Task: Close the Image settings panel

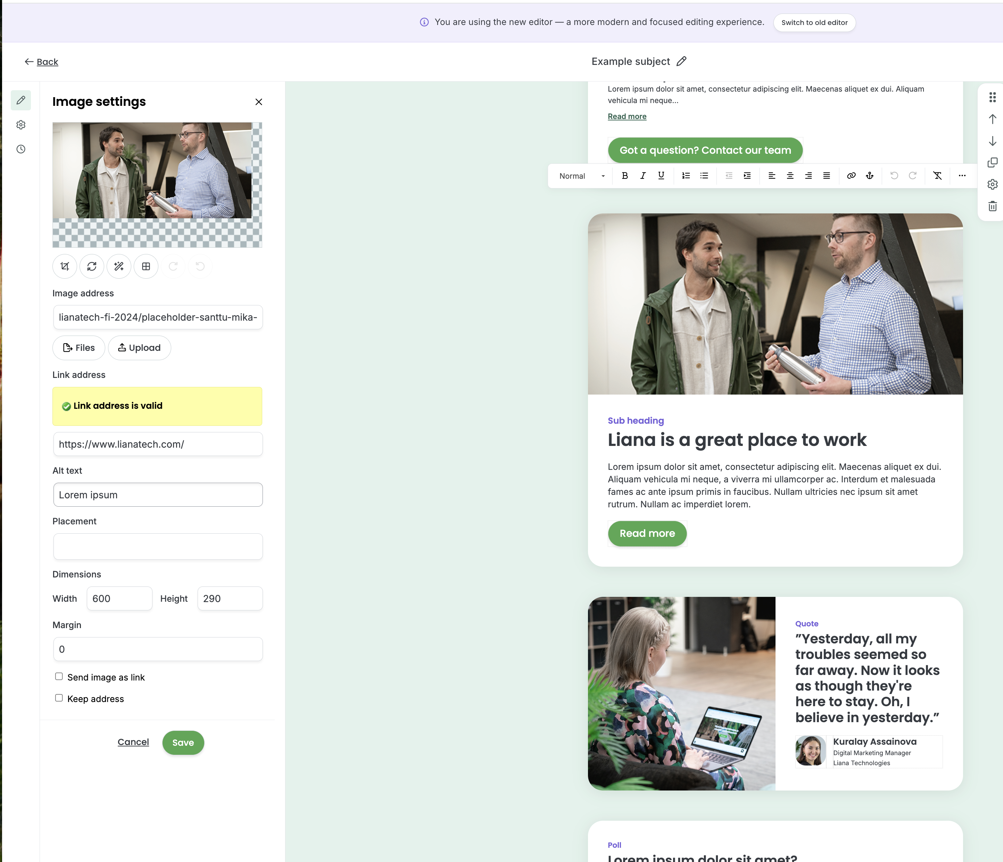Action: pos(259,102)
